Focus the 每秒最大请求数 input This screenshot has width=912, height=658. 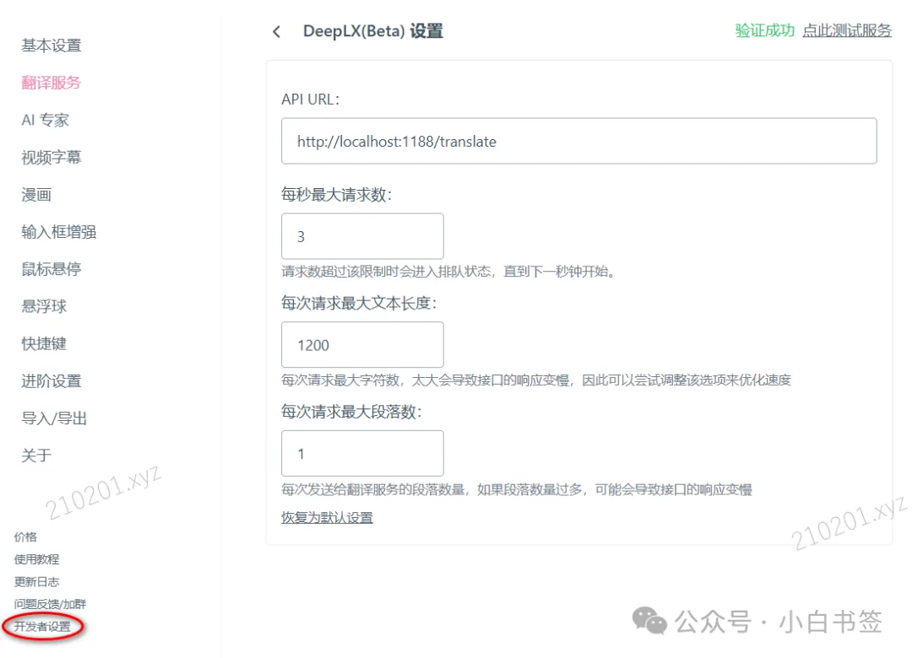click(x=362, y=236)
